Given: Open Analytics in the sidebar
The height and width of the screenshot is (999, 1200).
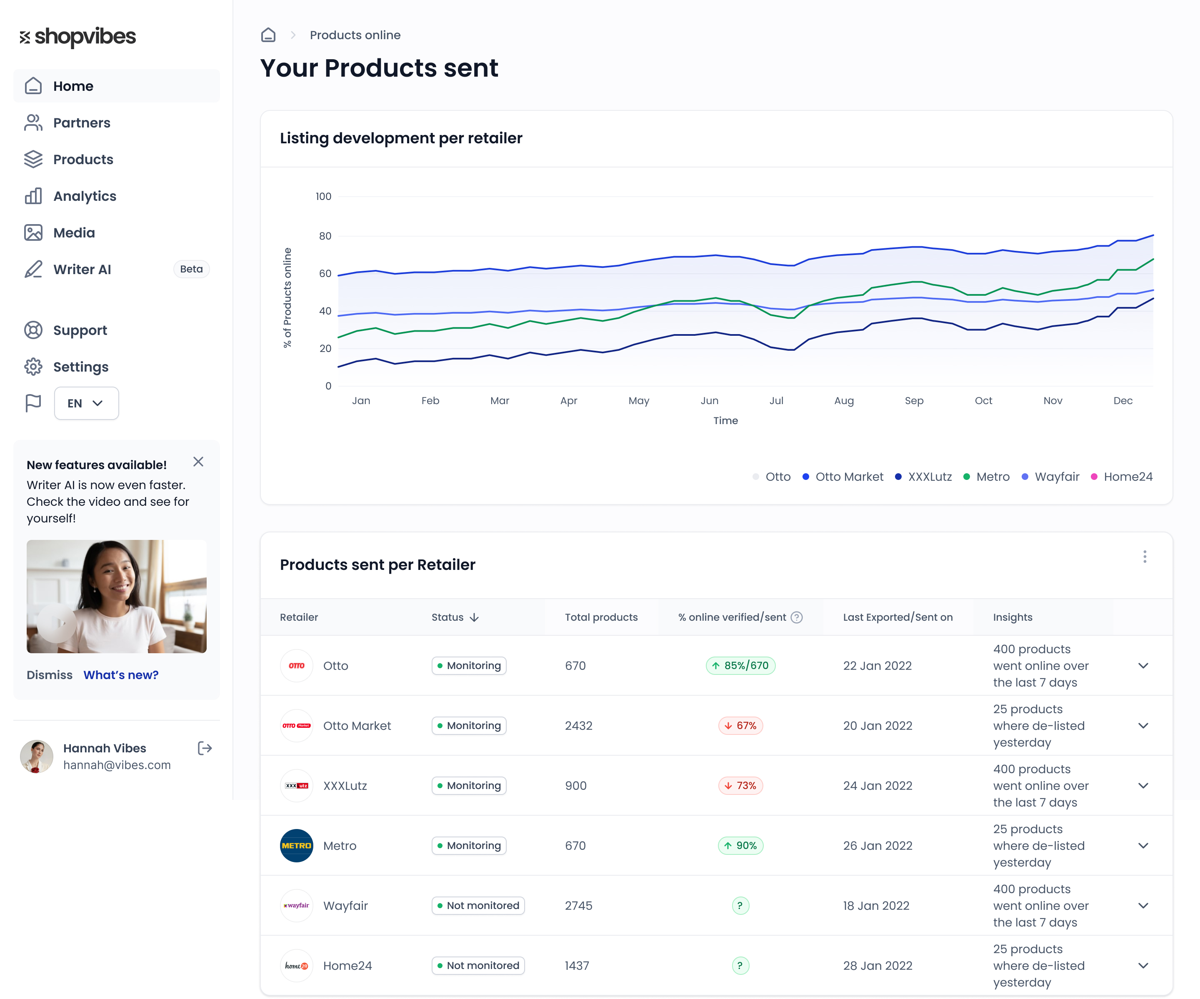Looking at the screenshot, I should 85,196.
